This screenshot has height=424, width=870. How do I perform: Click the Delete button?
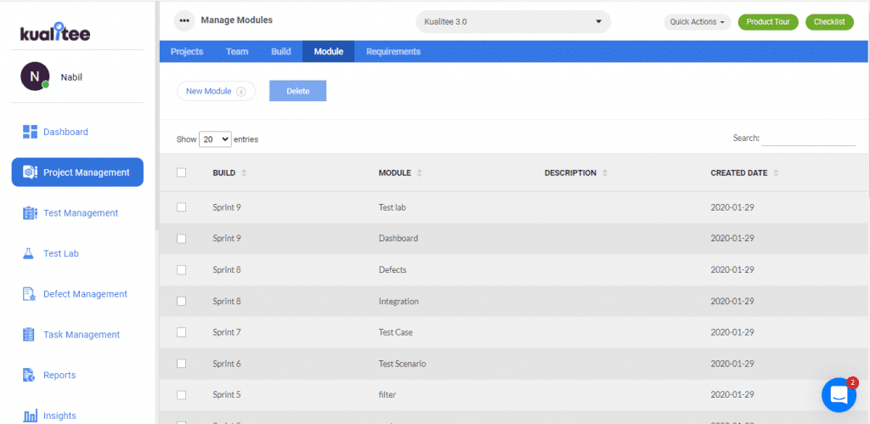[x=298, y=91]
